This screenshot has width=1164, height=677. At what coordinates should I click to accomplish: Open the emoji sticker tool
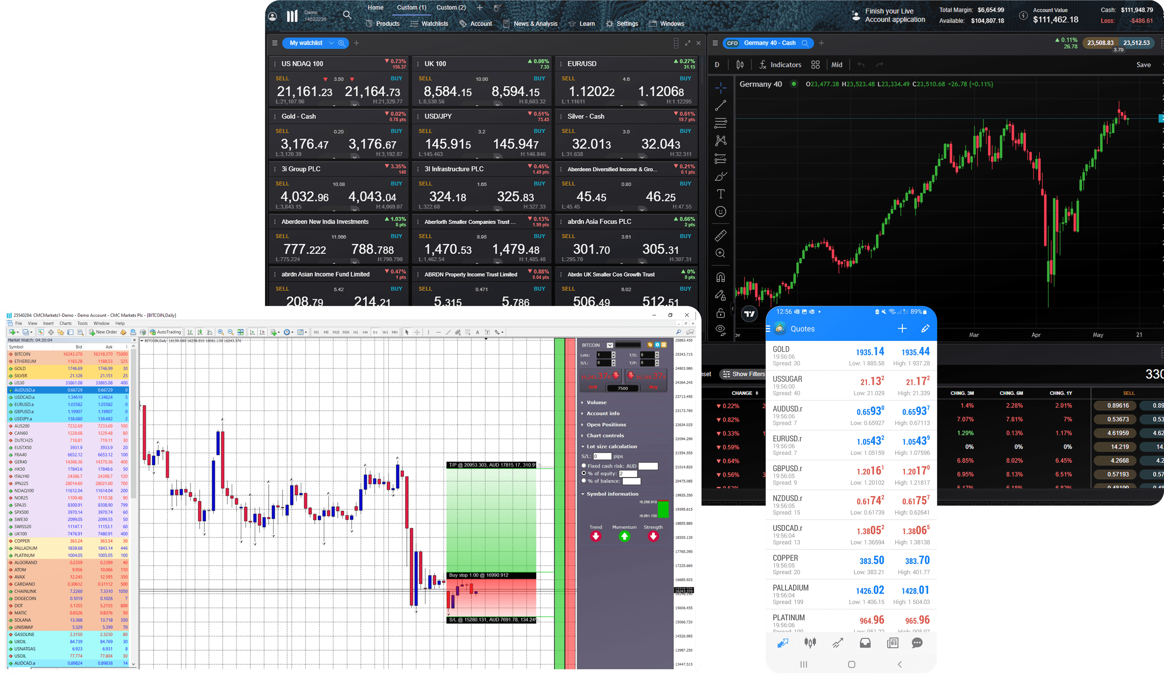click(x=720, y=212)
